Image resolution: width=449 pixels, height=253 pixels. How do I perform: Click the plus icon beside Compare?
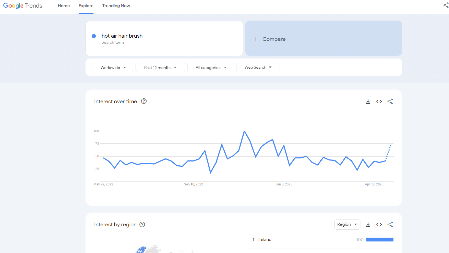pos(255,39)
